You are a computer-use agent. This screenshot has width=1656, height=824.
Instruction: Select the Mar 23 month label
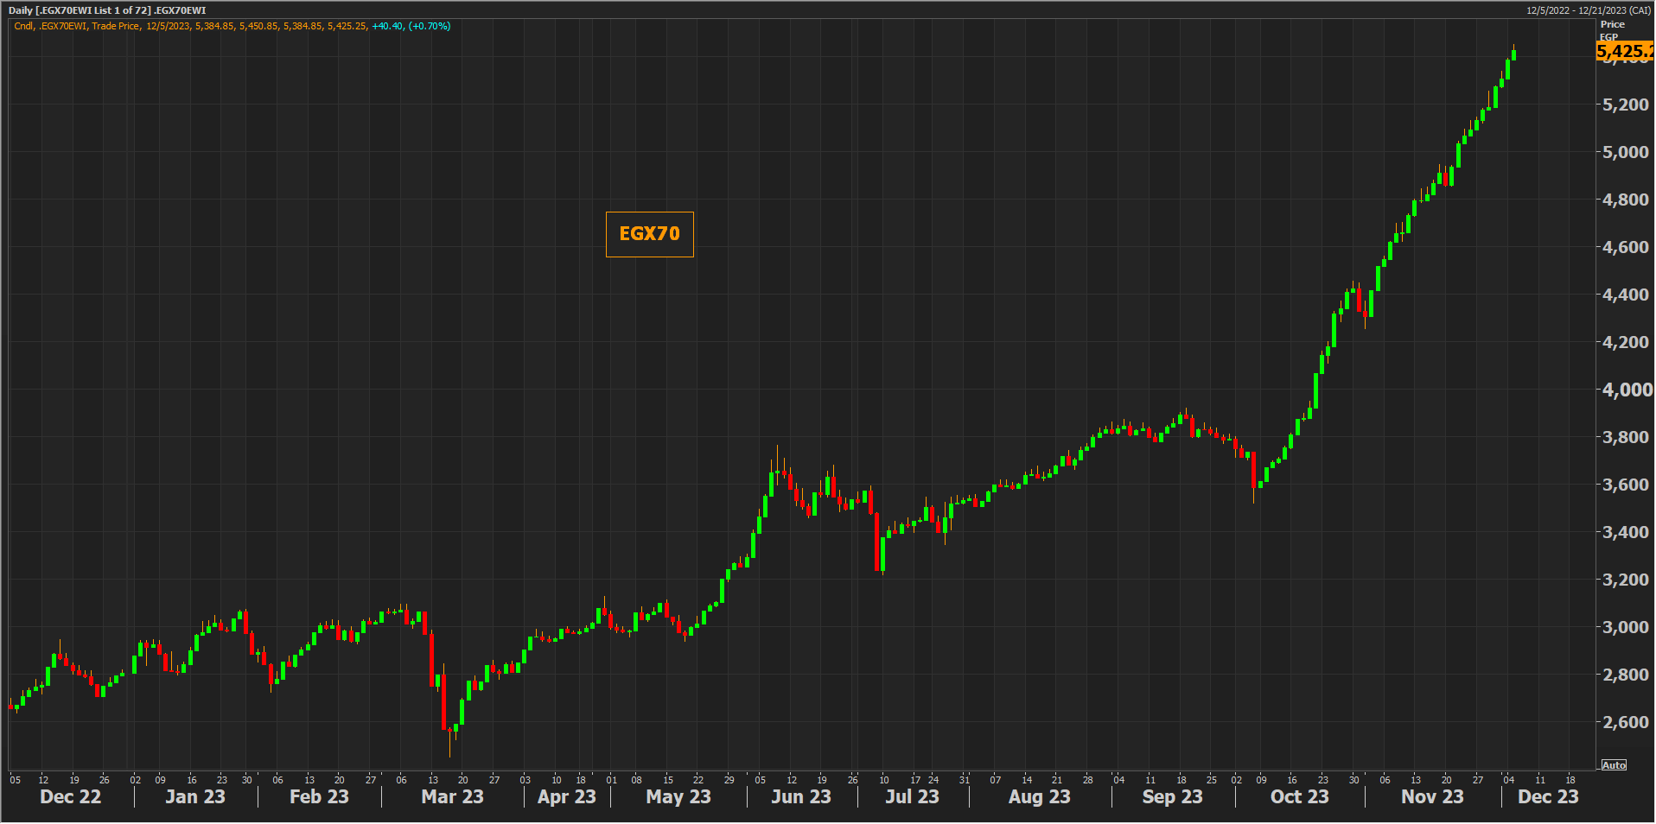point(452,796)
